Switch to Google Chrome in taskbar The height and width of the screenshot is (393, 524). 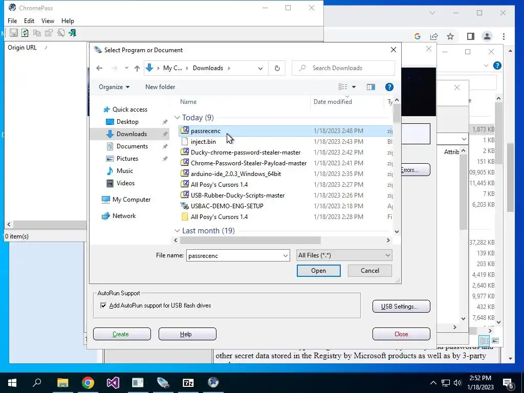click(88, 383)
